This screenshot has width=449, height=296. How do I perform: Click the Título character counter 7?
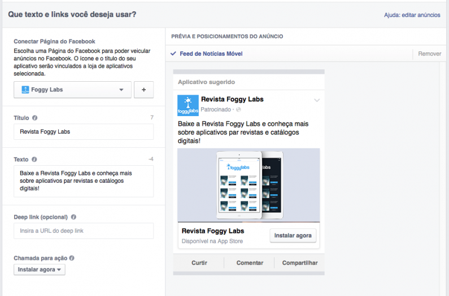point(152,117)
